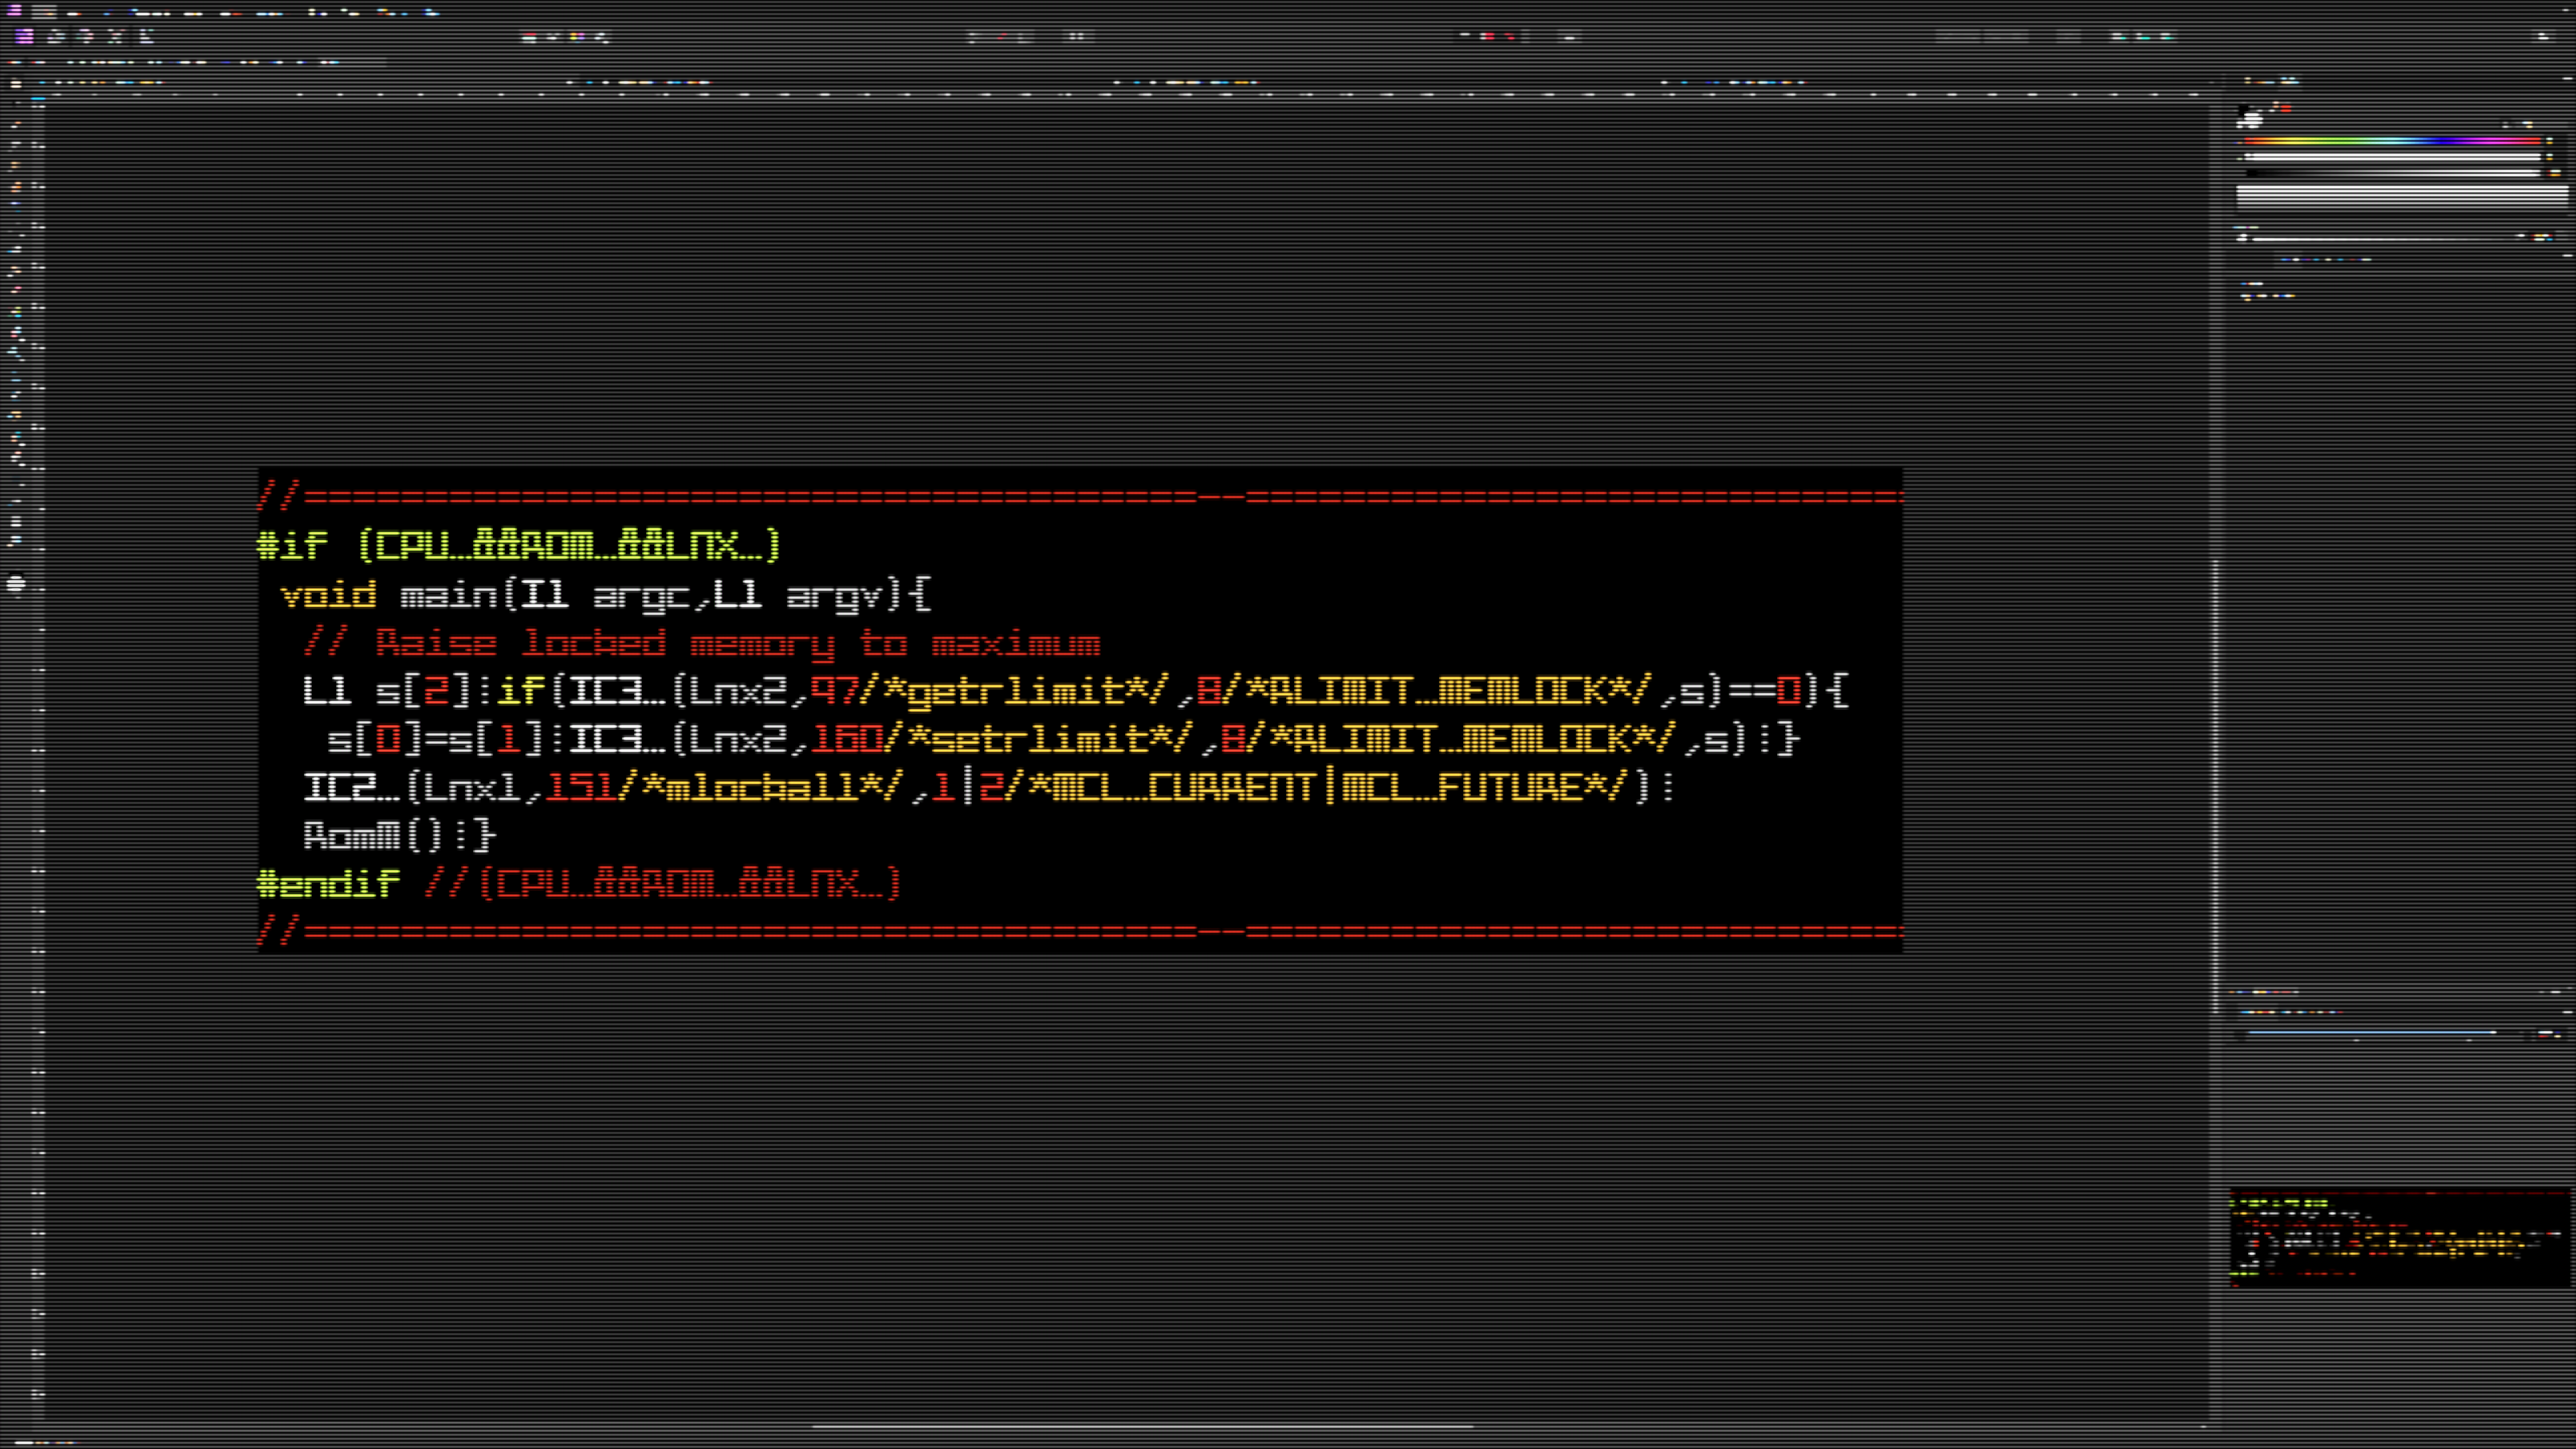Adjust the black-to-white lightness slider

point(2393,172)
